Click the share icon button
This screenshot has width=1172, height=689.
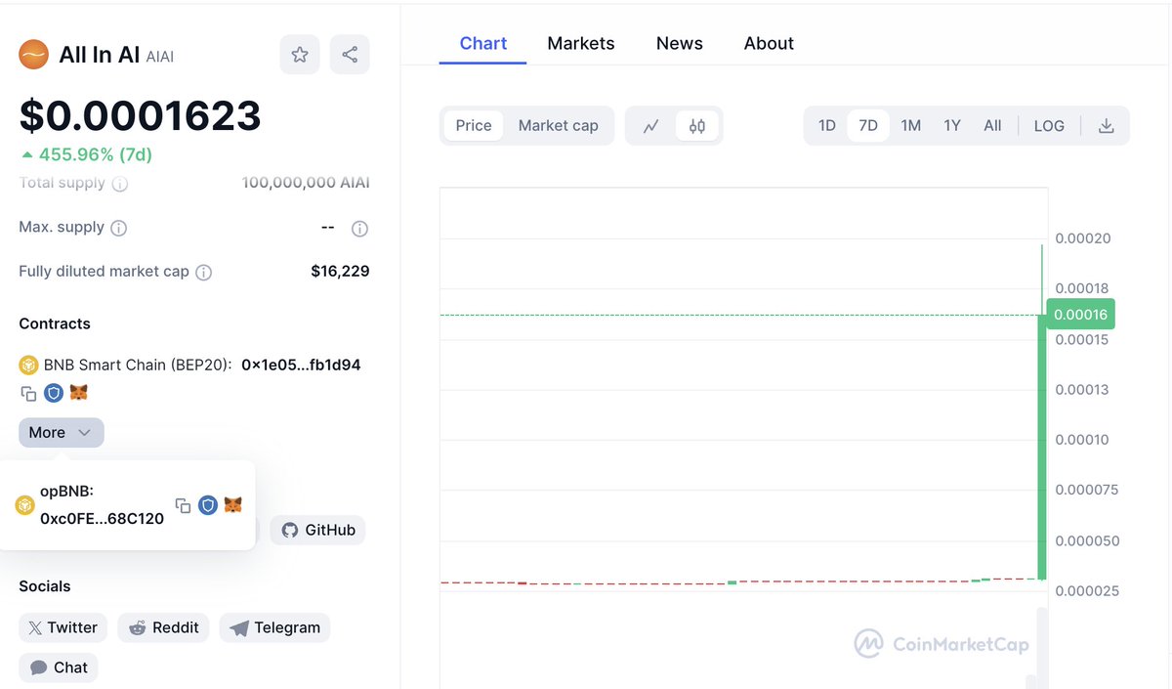[x=350, y=55]
